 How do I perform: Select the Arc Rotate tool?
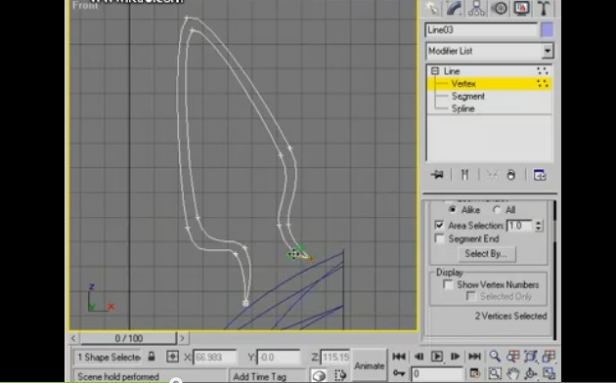point(531,373)
